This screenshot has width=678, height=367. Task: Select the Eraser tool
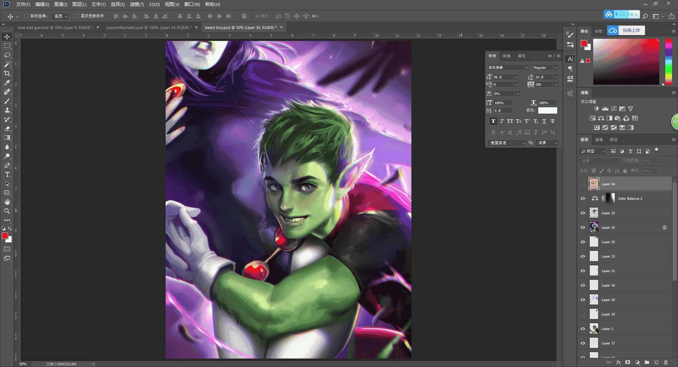7,128
